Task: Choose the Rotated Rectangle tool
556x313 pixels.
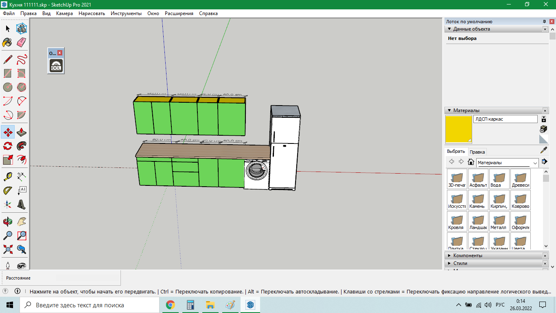Action: (x=22, y=73)
